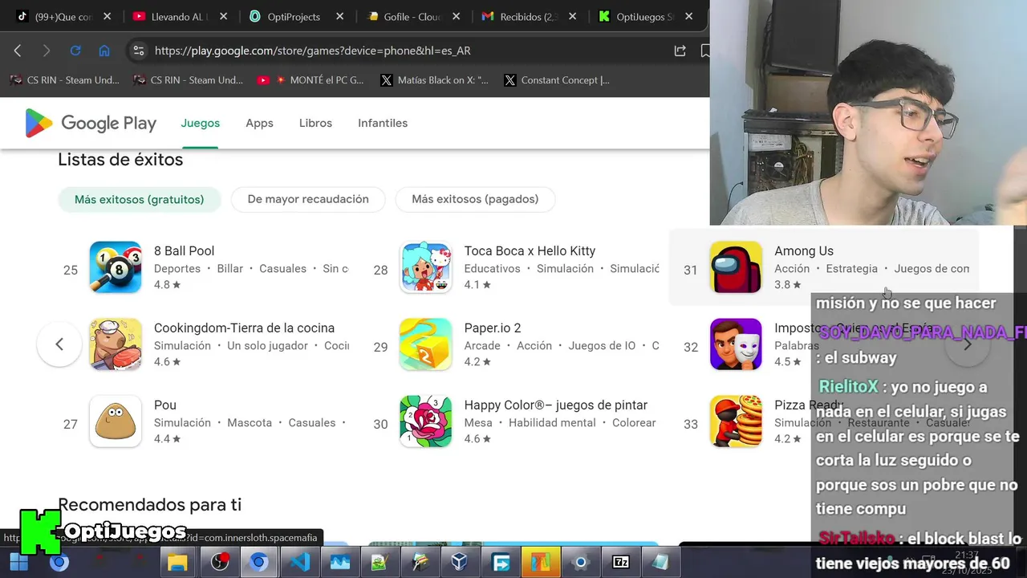
Task: Open OBS Studio from the taskbar
Action: [x=219, y=563]
